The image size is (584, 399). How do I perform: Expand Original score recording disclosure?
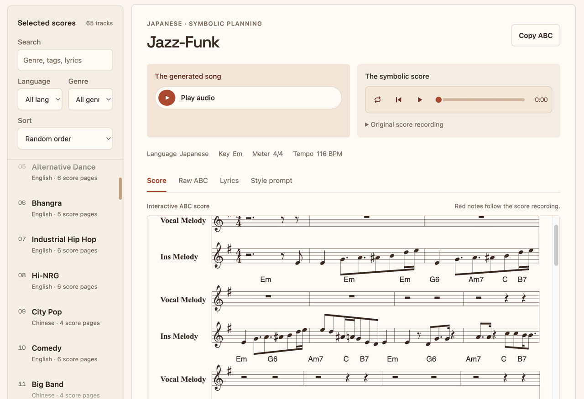click(404, 124)
